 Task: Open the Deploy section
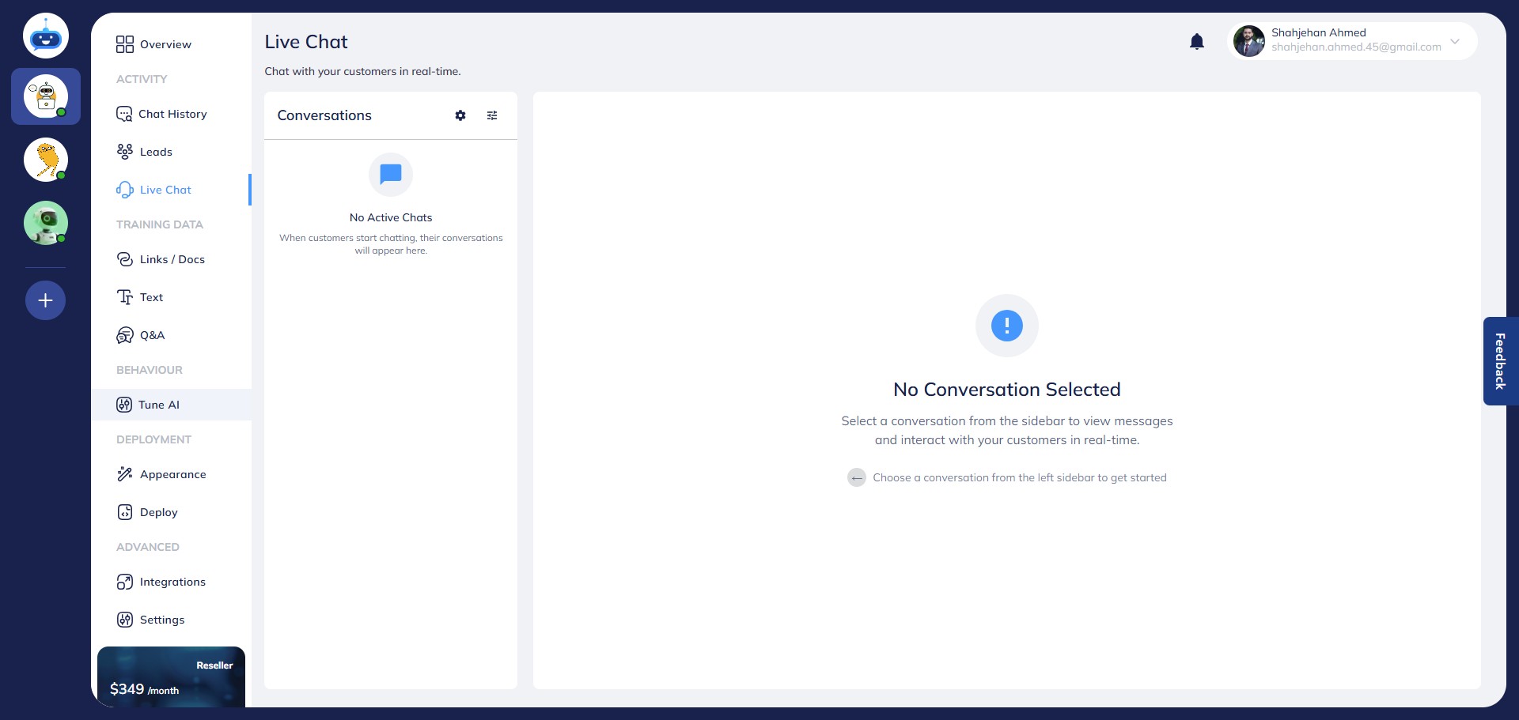pos(157,511)
